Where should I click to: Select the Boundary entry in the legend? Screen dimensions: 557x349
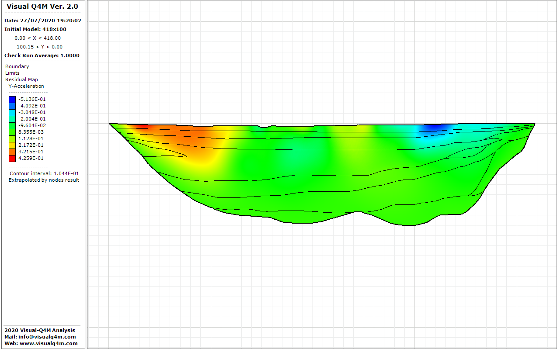pos(17,66)
